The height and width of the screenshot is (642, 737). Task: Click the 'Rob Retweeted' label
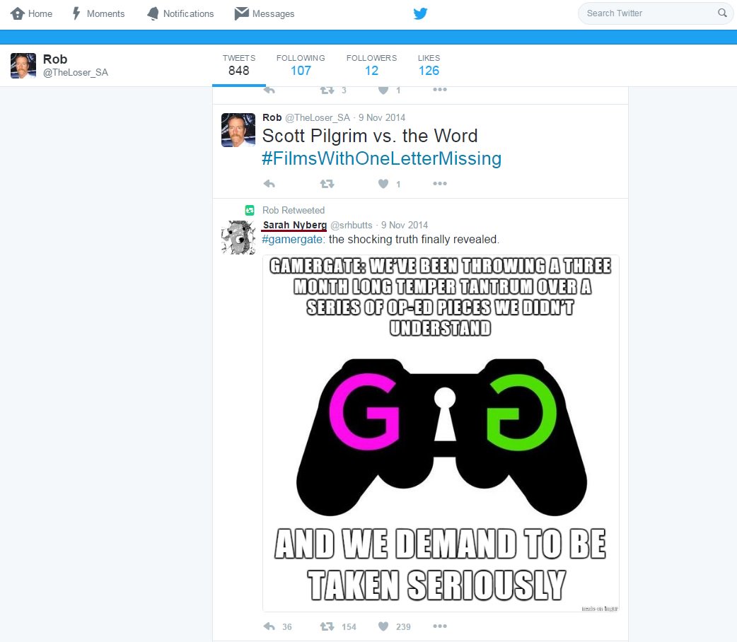click(294, 210)
